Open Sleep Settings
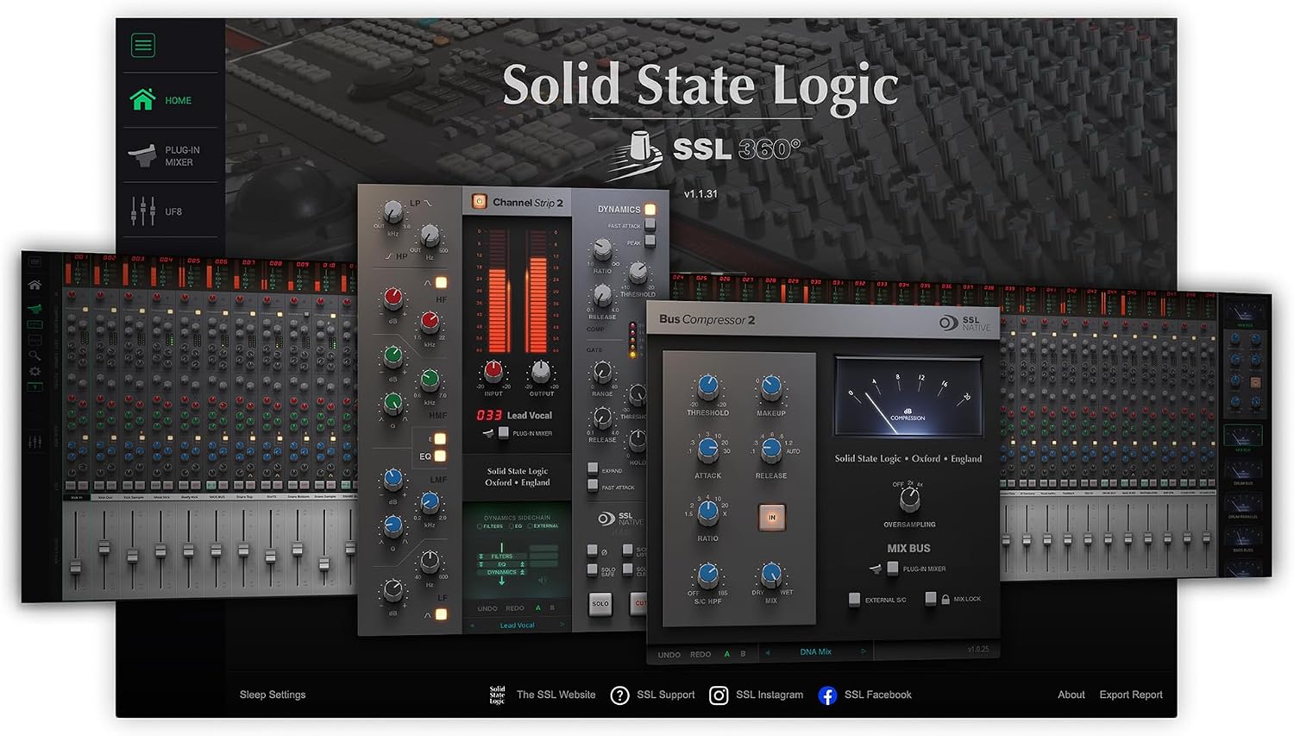The width and height of the screenshot is (1294, 736). tap(273, 695)
